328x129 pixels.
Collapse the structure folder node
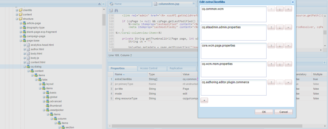17,19
